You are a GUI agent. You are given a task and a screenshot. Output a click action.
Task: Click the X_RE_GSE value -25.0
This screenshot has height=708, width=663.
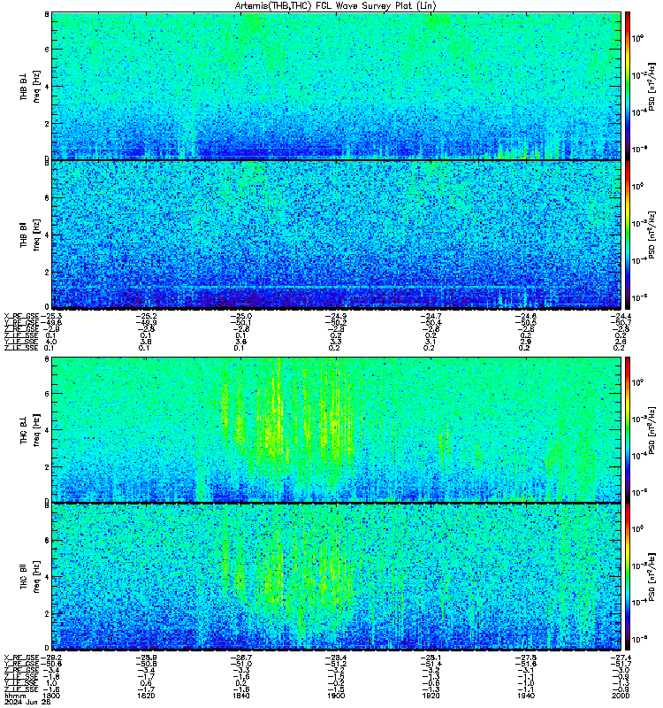pyautogui.click(x=240, y=316)
